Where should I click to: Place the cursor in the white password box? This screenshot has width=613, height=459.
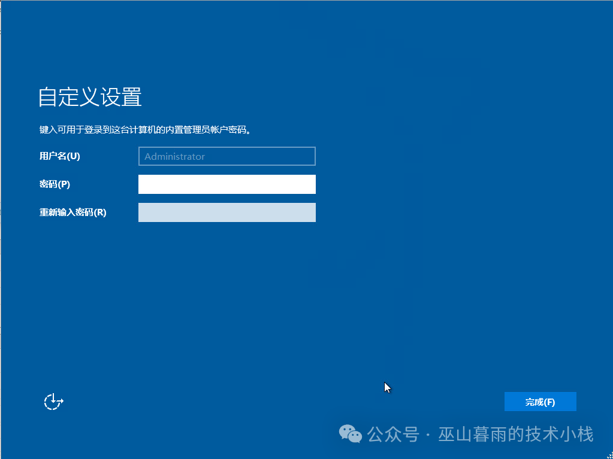click(227, 184)
